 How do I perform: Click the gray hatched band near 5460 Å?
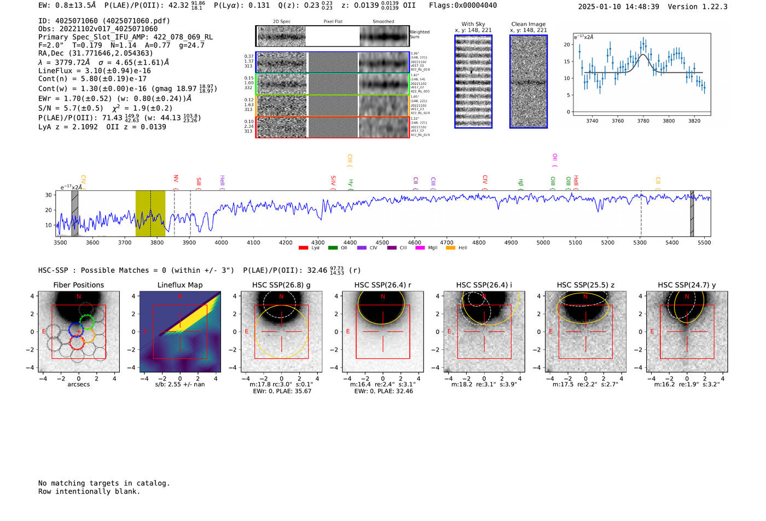click(x=692, y=214)
